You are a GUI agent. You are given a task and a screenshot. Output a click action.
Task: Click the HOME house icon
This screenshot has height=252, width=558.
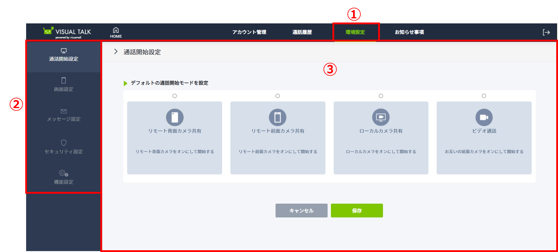click(x=116, y=30)
